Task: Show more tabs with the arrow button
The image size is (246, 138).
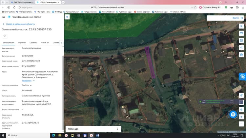Action: [x=62, y=43]
